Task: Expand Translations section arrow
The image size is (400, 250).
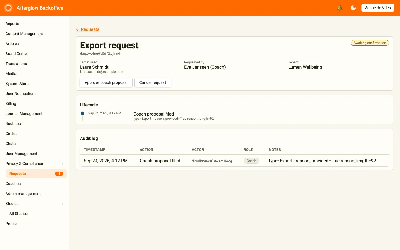Action: point(62,64)
